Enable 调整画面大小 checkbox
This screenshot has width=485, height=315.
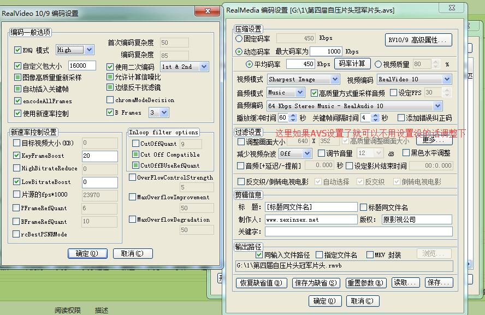click(x=241, y=141)
